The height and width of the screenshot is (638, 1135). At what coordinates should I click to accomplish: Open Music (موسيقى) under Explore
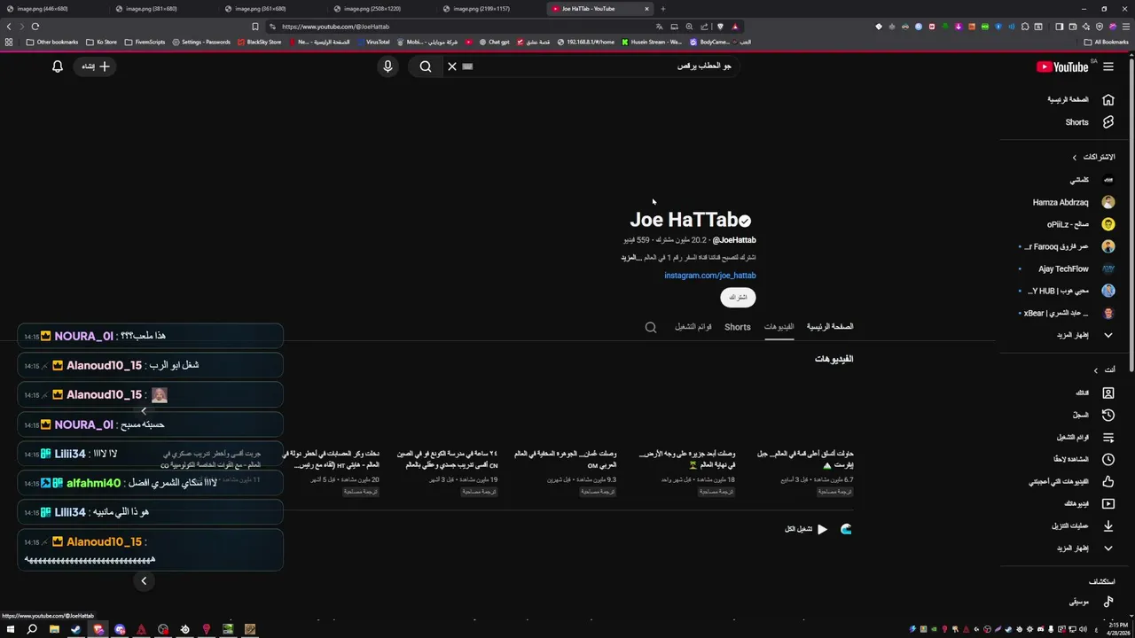1092,602
